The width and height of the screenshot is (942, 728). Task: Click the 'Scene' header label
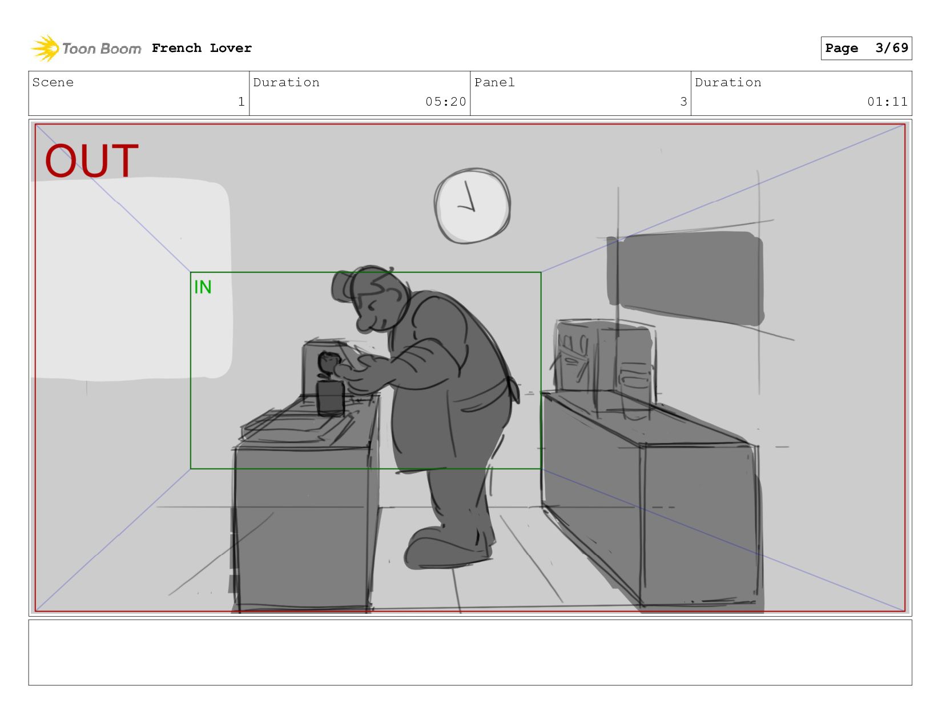pos(53,82)
